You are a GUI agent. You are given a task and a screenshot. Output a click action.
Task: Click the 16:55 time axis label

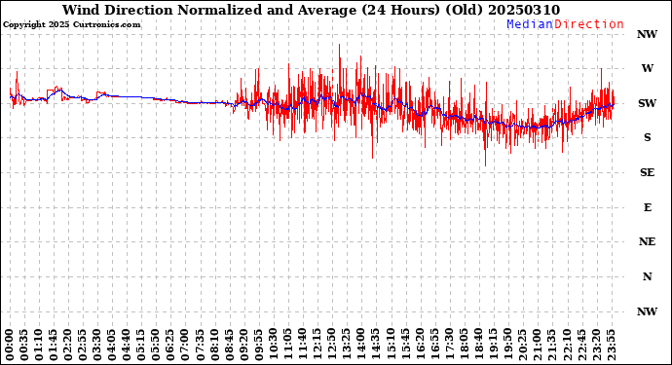coord(434,345)
